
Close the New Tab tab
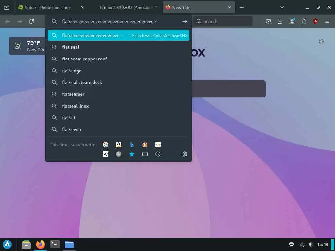pos(229,7)
